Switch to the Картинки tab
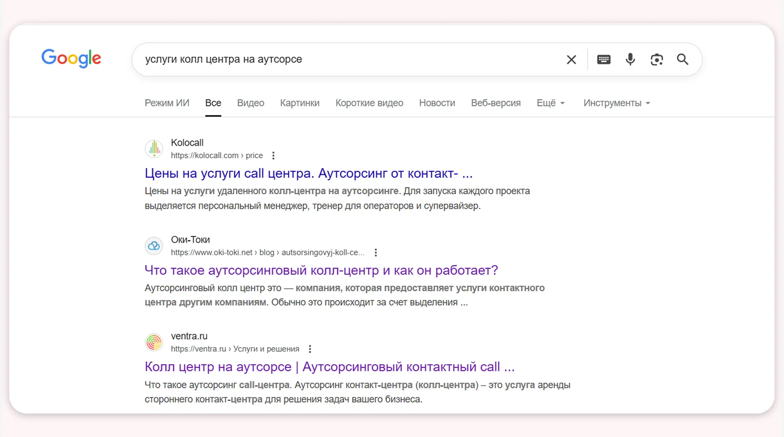 point(299,103)
